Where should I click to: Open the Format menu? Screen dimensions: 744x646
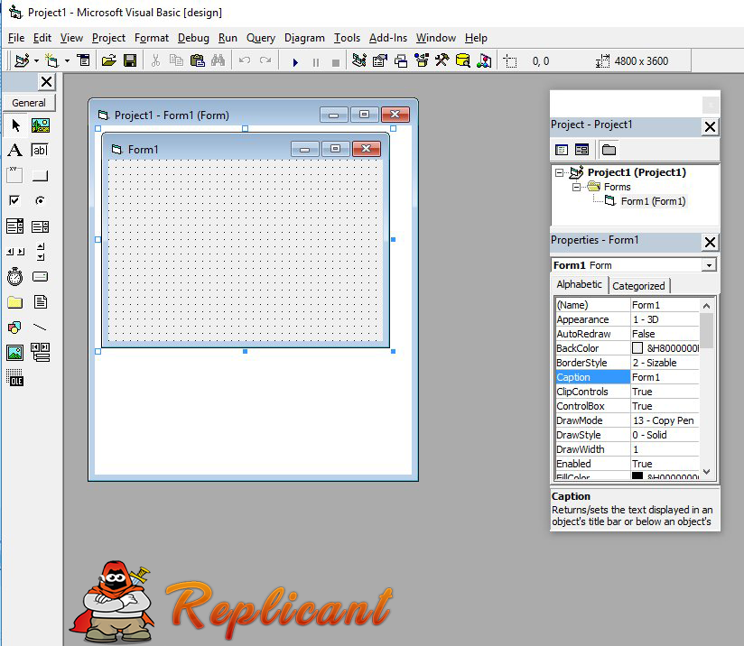coord(152,38)
